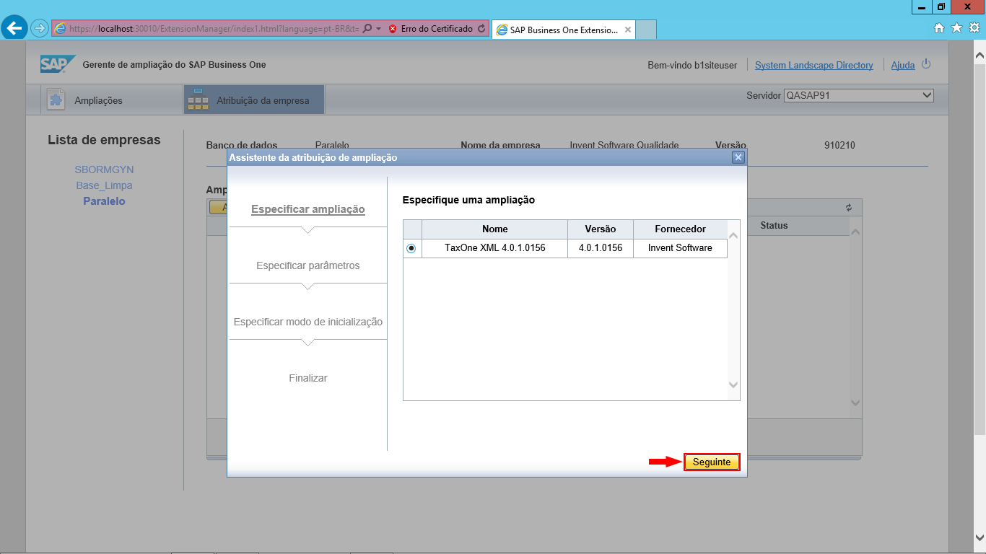986x554 pixels.
Task: Select company Paralelo in the list
Action: (x=105, y=201)
